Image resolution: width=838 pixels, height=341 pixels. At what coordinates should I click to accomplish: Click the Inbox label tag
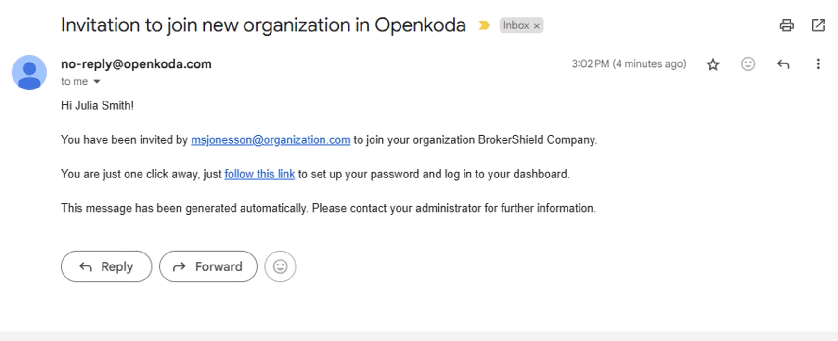pyautogui.click(x=516, y=25)
